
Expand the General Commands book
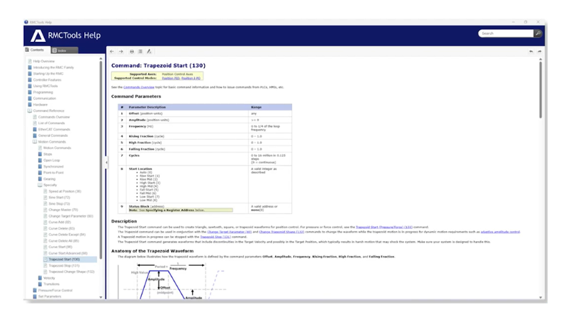pyautogui.click(x=35, y=135)
